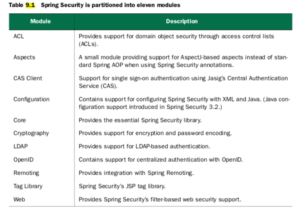Click the Cryptography module name
Image resolution: width=305 pixels, height=209 pixels.
pyautogui.click(x=31, y=133)
